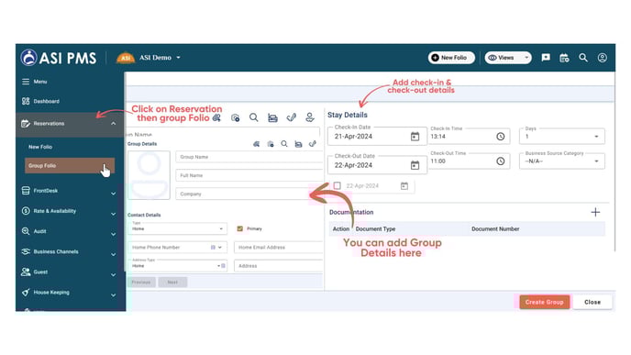Image resolution: width=631 pixels, height=355 pixels.
Task: Expand the Audit sidebar section
Action: [x=113, y=234]
